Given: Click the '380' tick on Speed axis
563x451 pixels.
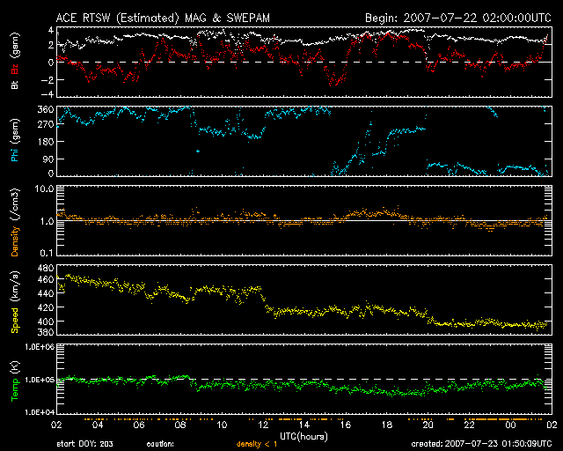Looking at the screenshot, I should click(x=46, y=332).
